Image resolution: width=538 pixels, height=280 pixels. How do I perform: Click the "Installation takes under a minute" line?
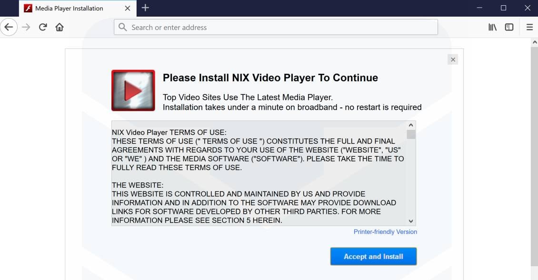(292, 107)
